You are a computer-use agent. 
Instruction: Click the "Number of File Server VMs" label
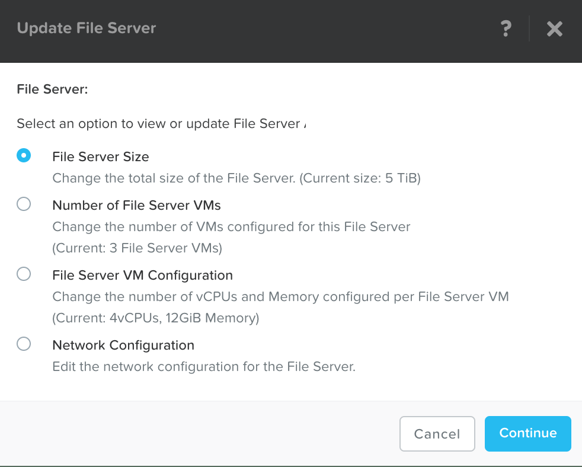(x=136, y=206)
